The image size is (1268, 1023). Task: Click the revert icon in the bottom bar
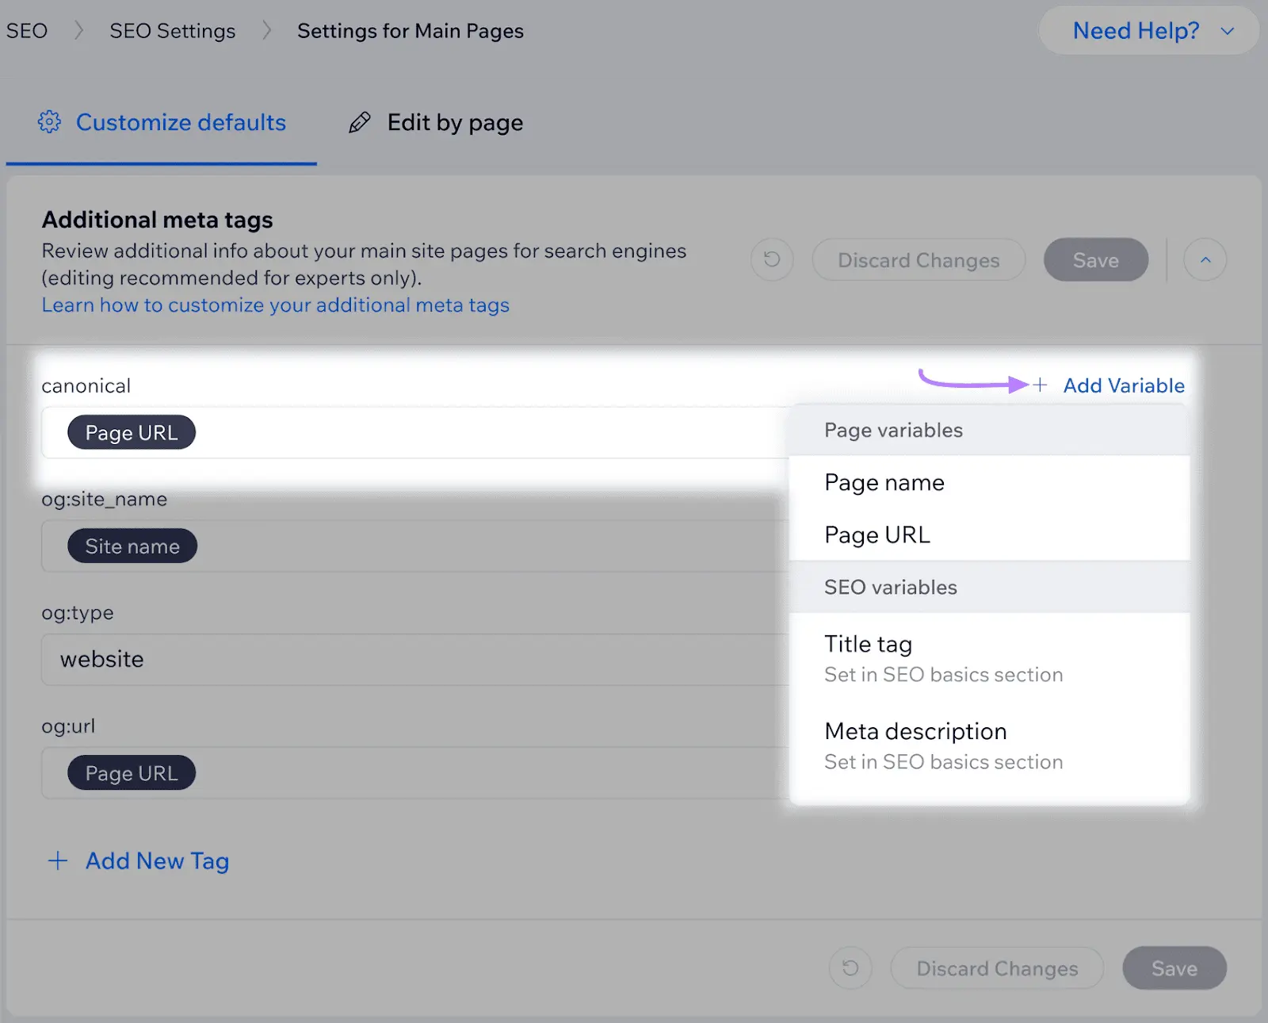850,967
